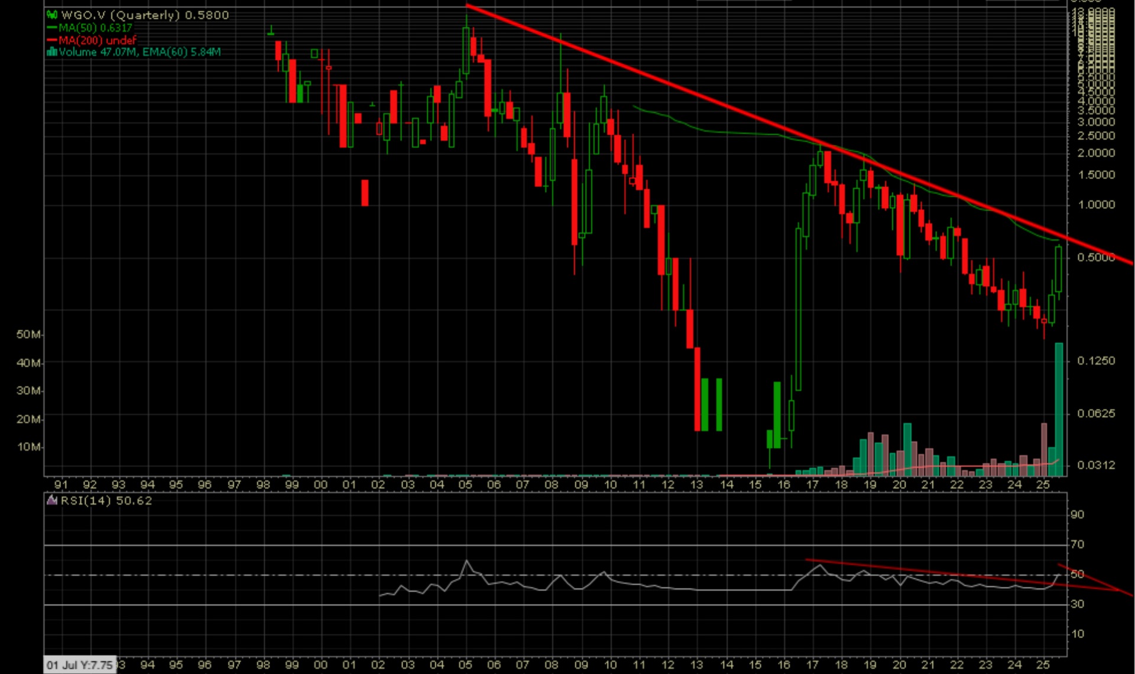
Task: Select the MA(50) 0.6317 legend text
Action: pos(95,28)
